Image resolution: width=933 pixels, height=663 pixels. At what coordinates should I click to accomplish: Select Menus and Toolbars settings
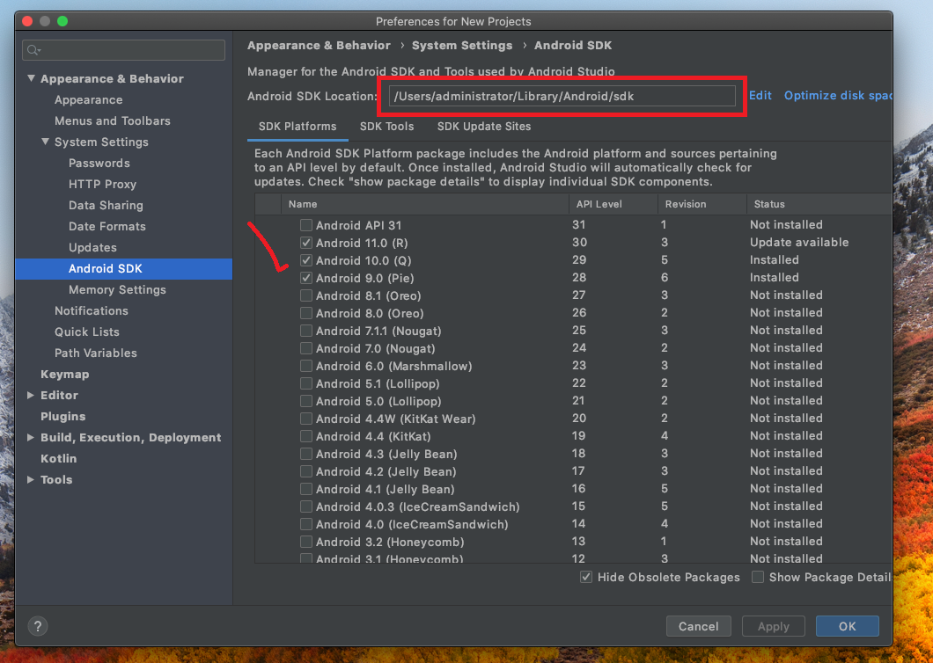(113, 120)
